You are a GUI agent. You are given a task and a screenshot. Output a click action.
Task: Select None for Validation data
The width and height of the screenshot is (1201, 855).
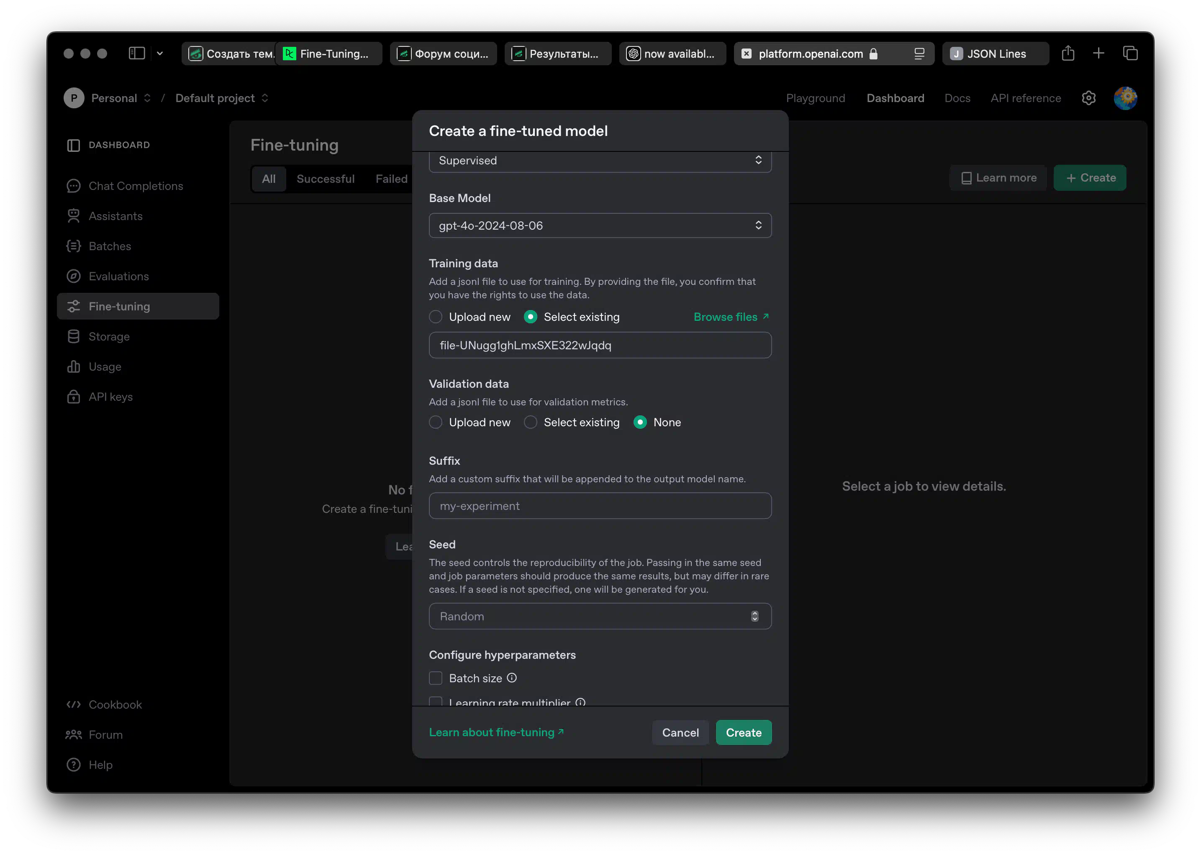[640, 422]
